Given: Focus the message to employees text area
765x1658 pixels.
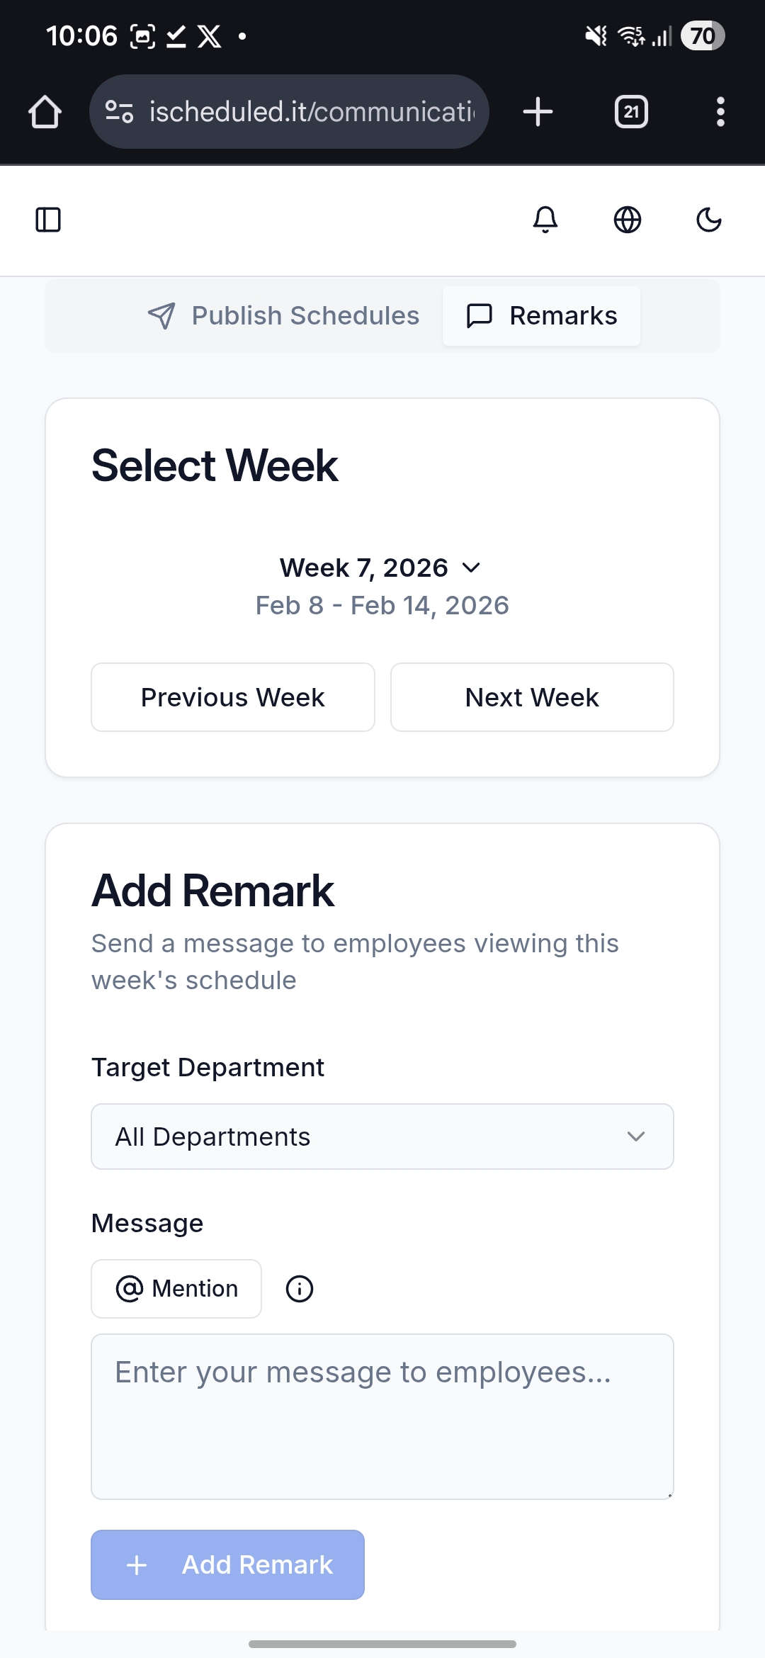Looking at the screenshot, I should (382, 1416).
